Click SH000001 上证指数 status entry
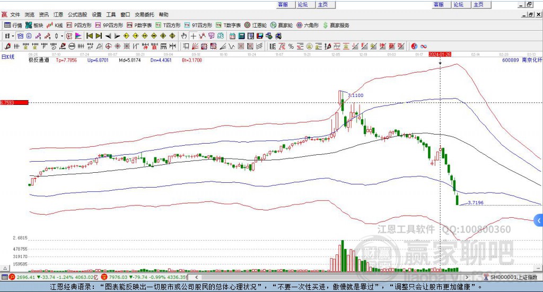 click(x=511, y=277)
